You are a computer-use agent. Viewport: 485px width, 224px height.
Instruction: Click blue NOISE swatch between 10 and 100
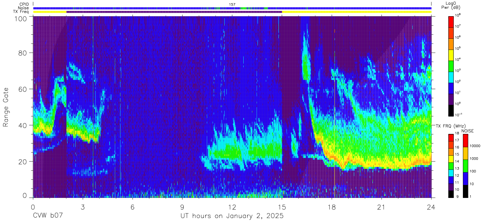[465, 178]
